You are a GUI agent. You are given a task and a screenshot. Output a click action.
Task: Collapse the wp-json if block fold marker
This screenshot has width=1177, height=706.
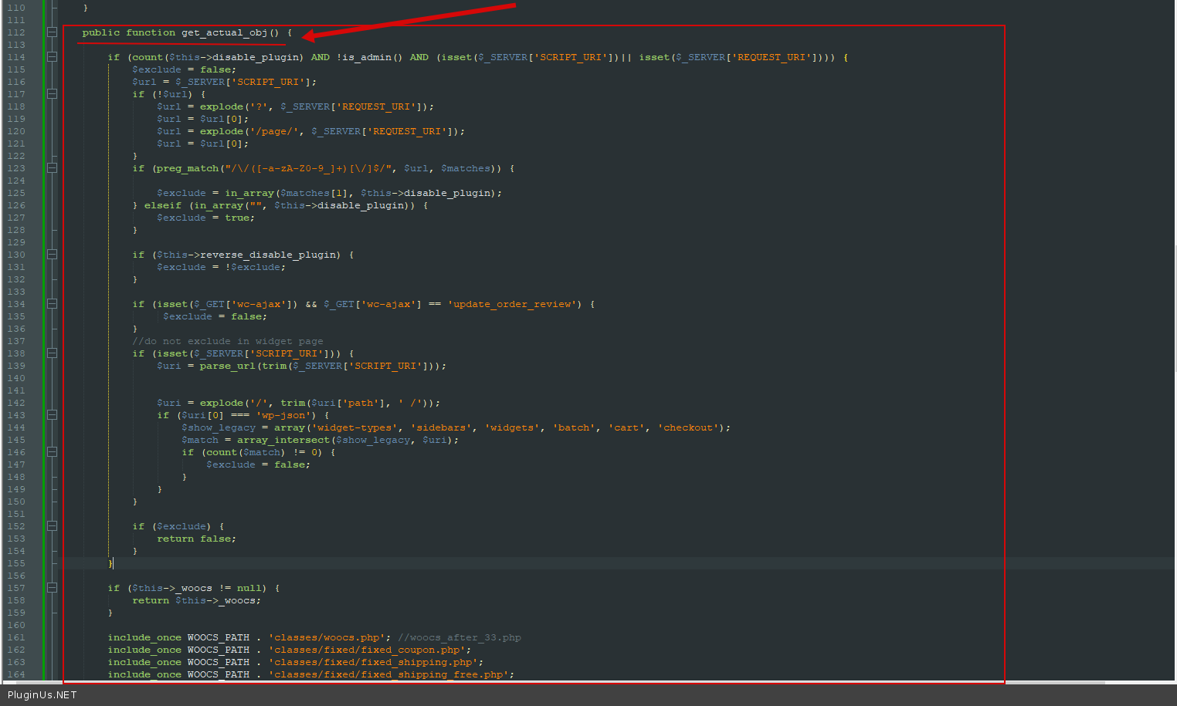tap(52, 415)
